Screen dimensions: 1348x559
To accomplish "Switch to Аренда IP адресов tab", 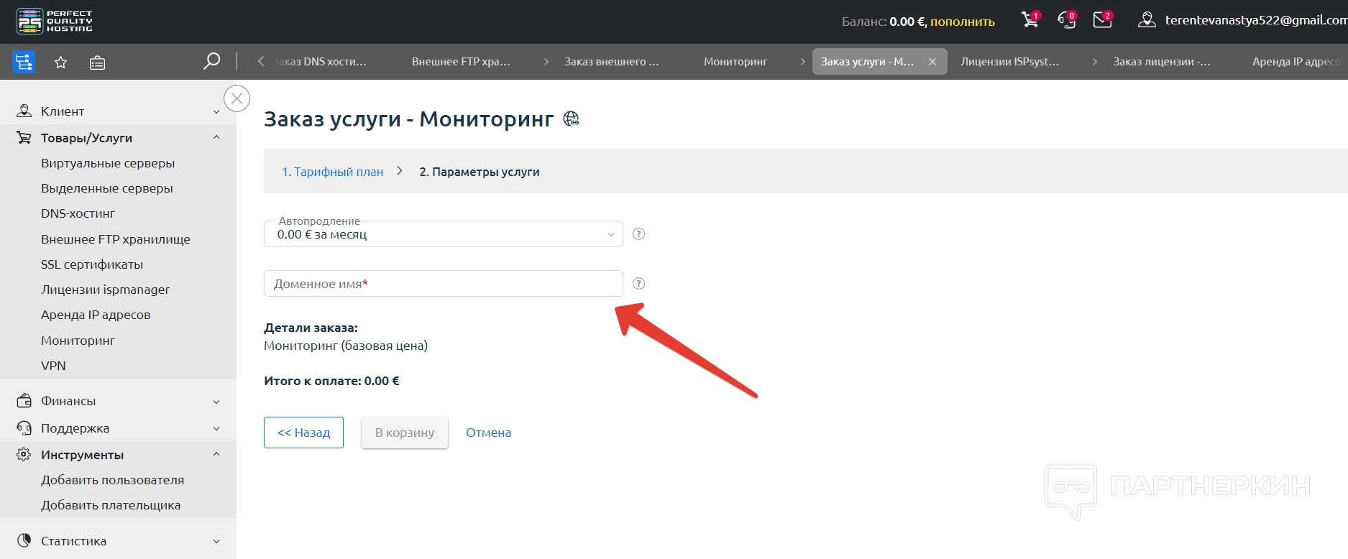I will [x=1296, y=62].
